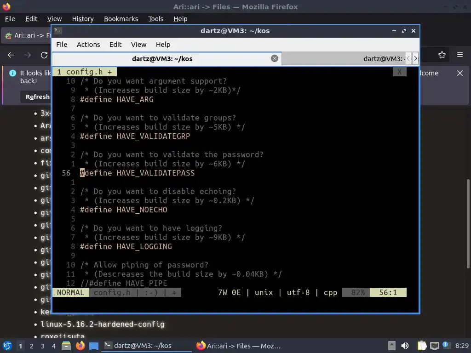Click the info icon in the Firefox notification
The image size is (471, 353).
point(12,73)
